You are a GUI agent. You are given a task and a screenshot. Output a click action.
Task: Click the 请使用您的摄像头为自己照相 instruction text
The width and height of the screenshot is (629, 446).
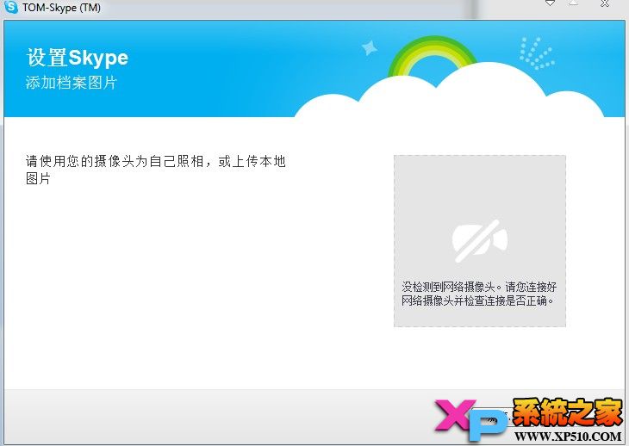coord(156,170)
